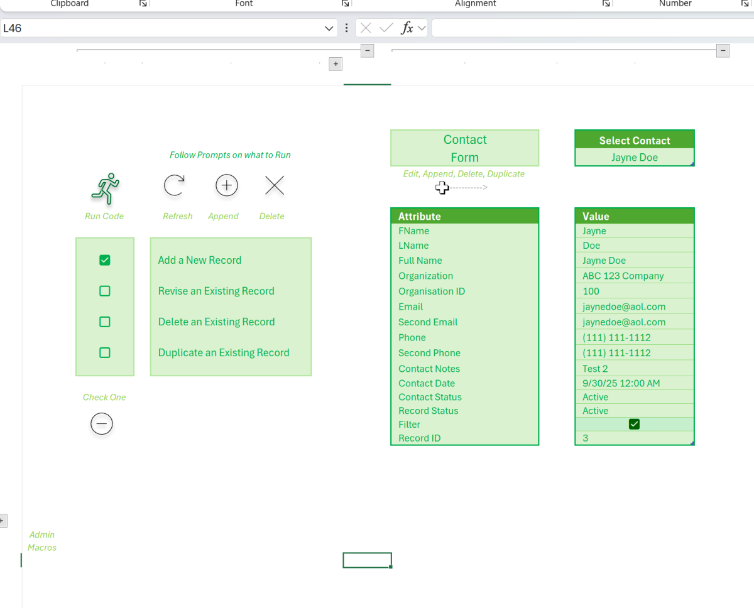
Task: Click the Contact Form title box
Action: 465,148
